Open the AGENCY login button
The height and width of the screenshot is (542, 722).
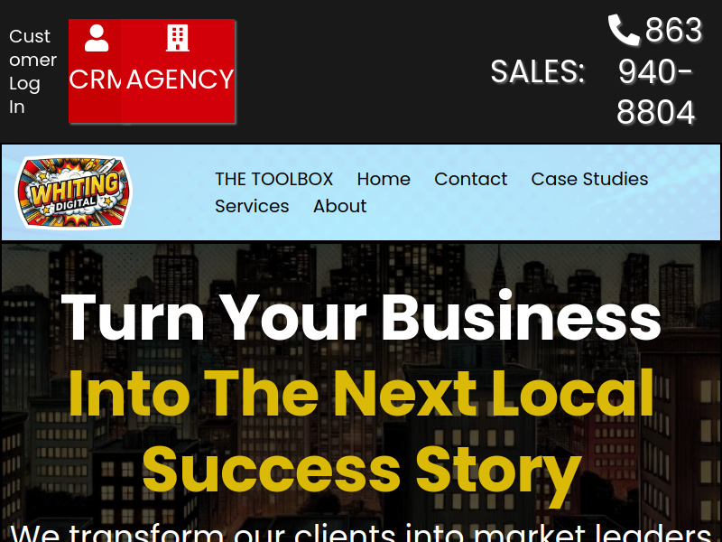click(x=178, y=71)
